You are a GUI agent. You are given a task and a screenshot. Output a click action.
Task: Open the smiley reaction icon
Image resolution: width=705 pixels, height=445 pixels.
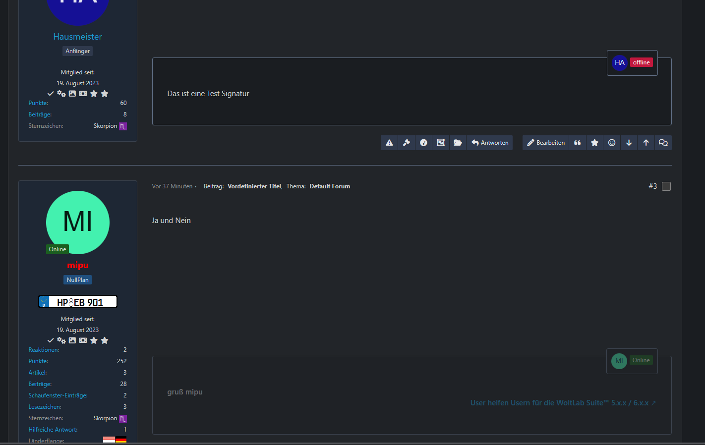[x=612, y=143]
